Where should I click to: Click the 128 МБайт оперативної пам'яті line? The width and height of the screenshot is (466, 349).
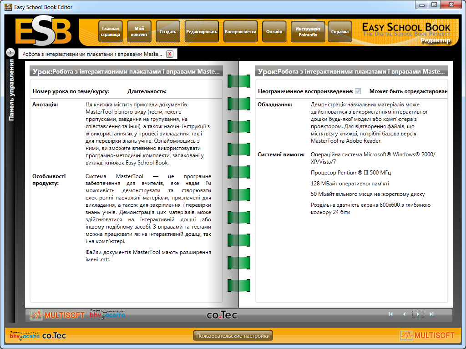pos(349,184)
